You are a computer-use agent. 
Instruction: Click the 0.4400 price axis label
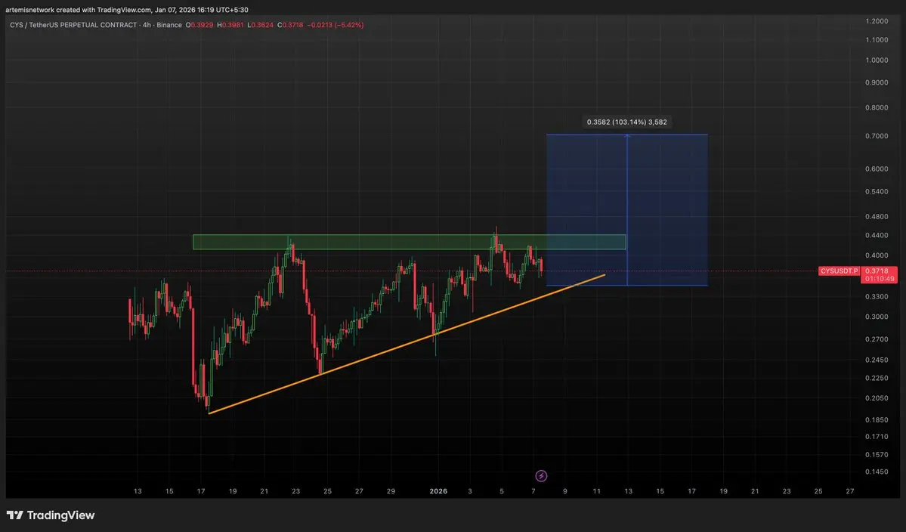pos(877,235)
